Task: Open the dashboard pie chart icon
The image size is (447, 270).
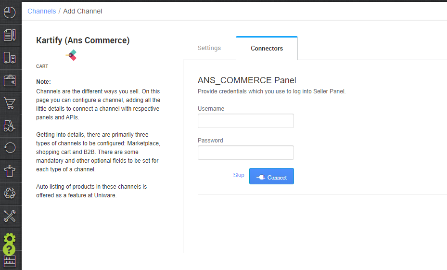Action: tap(10, 13)
